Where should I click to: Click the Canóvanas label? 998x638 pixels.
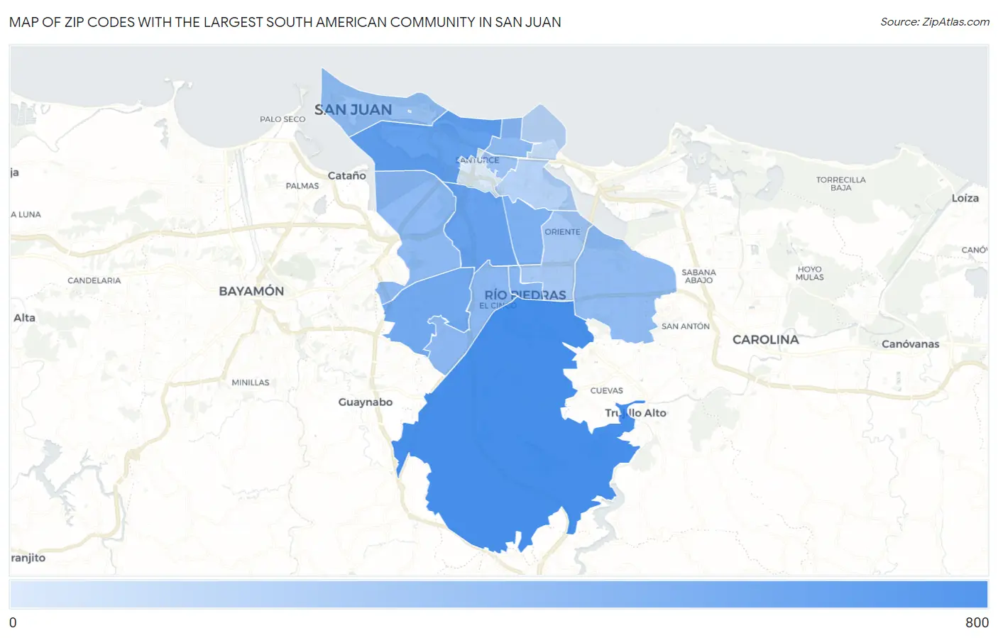coord(910,344)
